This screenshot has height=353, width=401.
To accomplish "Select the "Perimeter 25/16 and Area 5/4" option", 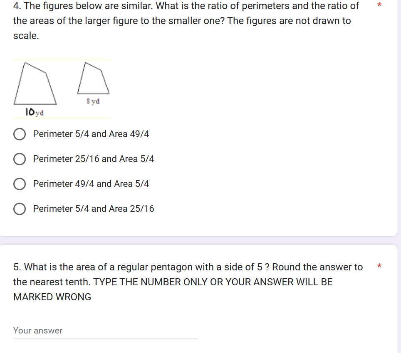I will 20,159.
